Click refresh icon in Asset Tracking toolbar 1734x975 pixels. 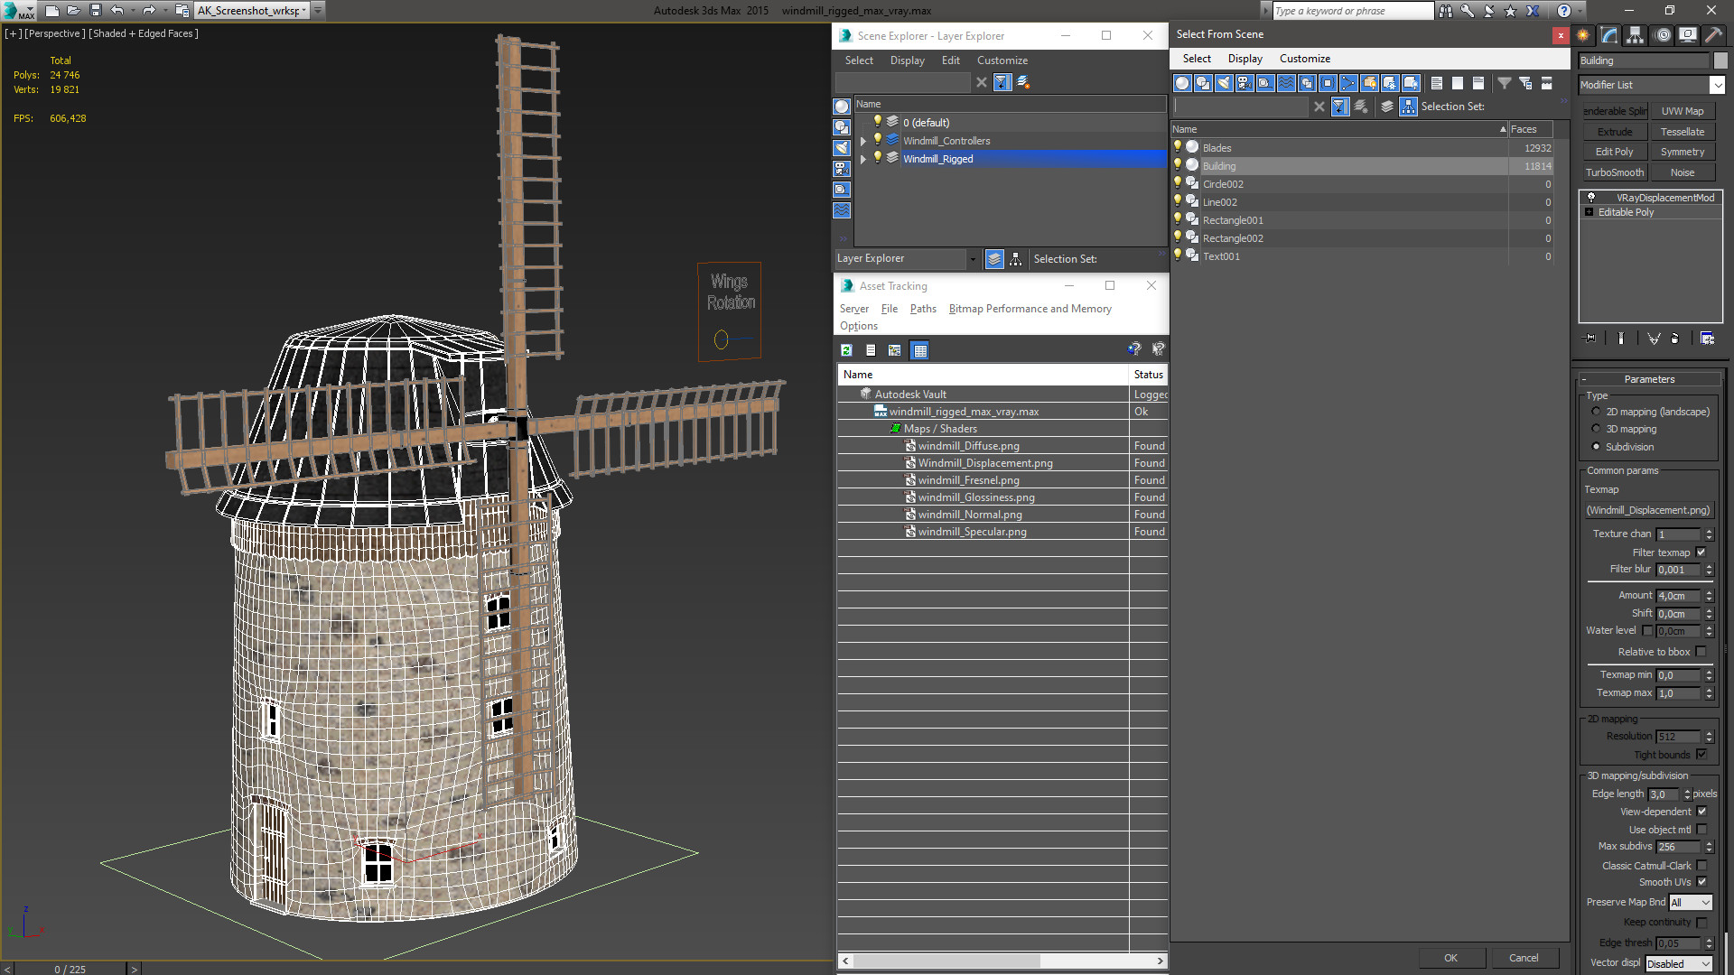(846, 350)
